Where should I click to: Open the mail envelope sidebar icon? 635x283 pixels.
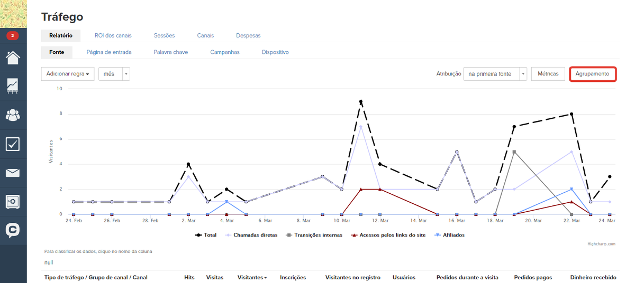coord(13,173)
